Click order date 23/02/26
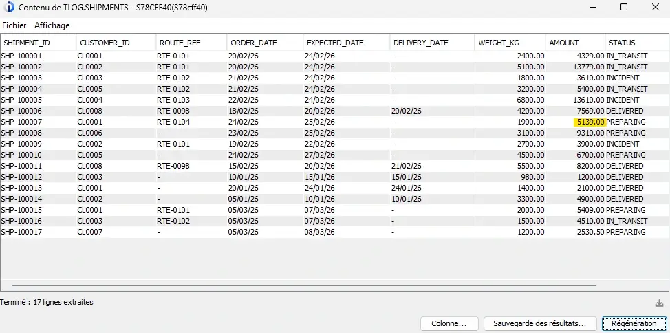 pyautogui.click(x=244, y=133)
